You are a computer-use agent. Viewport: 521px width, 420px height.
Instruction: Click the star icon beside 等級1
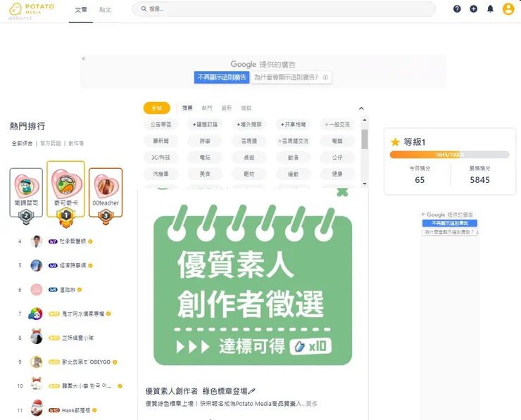[x=395, y=142]
